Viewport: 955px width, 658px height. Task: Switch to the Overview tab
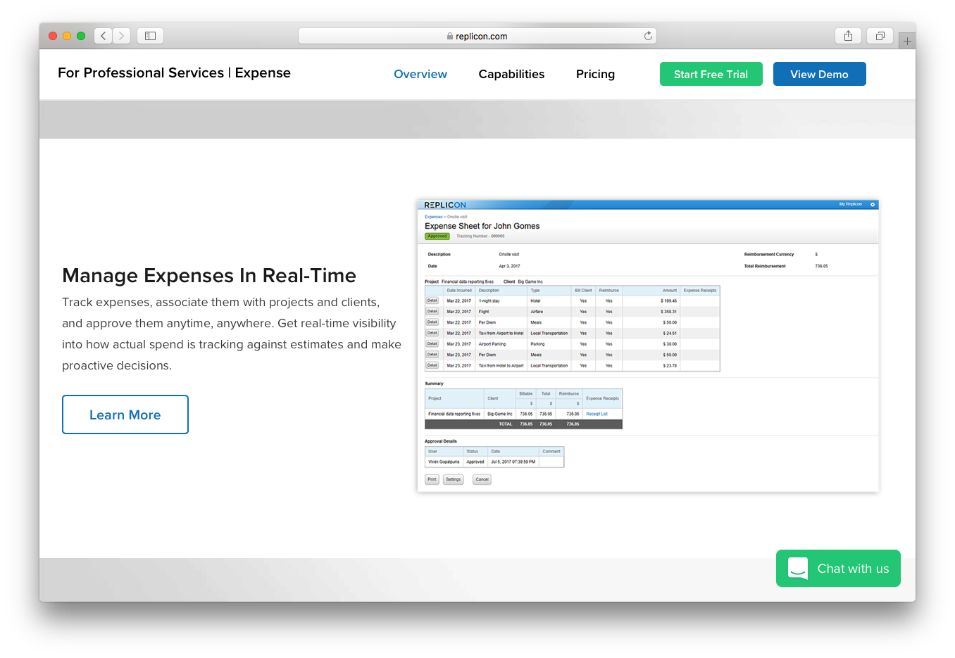[x=420, y=74]
